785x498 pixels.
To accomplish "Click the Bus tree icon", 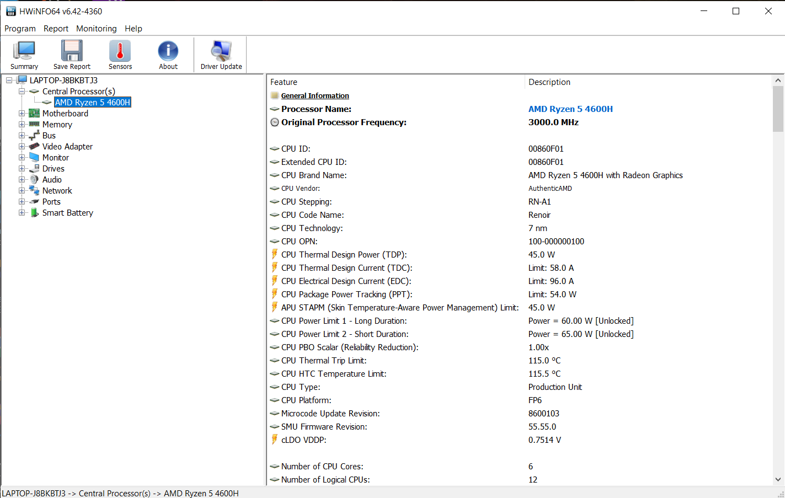I will click(34, 135).
